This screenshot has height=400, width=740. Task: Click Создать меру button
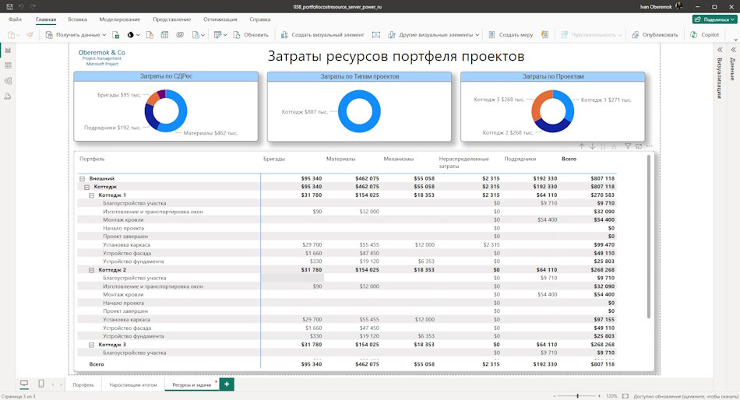[510, 35]
